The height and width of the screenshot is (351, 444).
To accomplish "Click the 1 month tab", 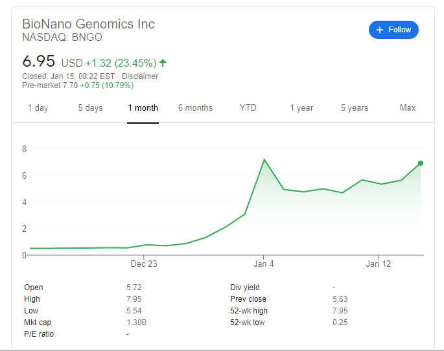I will [x=143, y=108].
